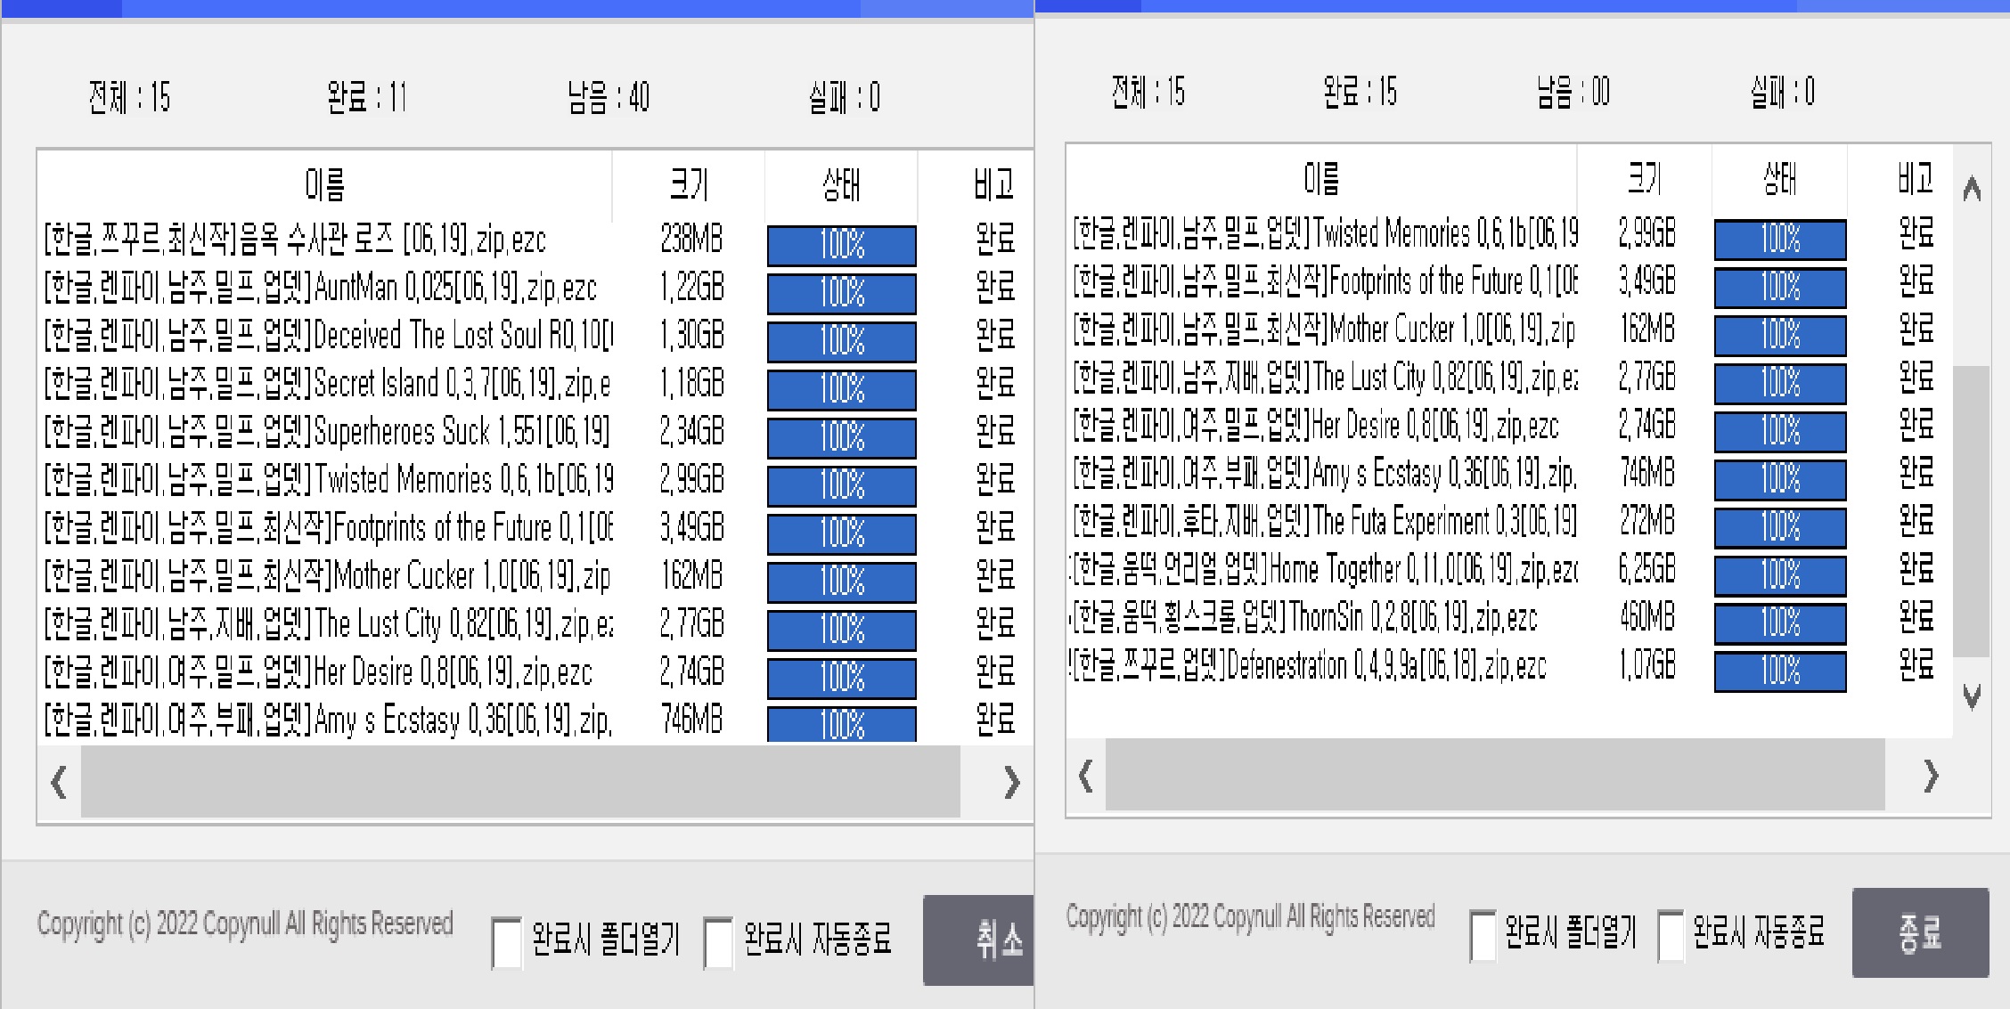The image size is (2010, 1009).
Task: Sort right list by 상태 column header
Action: 1779,179
